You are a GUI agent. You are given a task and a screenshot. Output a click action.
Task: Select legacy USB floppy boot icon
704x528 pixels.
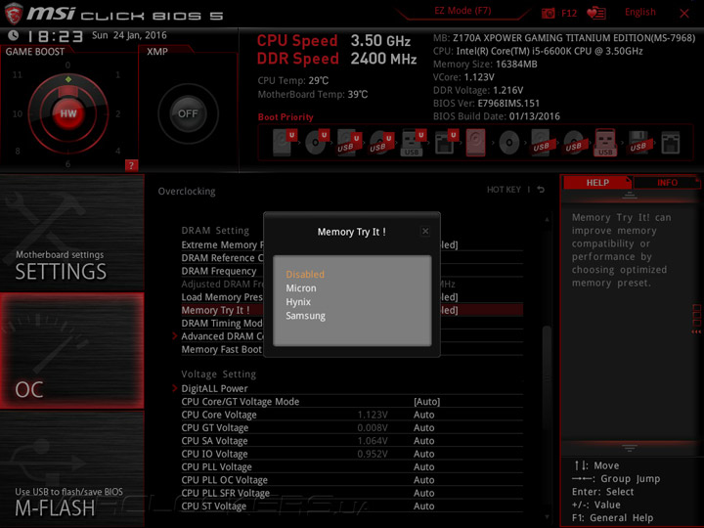pyautogui.click(x=638, y=143)
